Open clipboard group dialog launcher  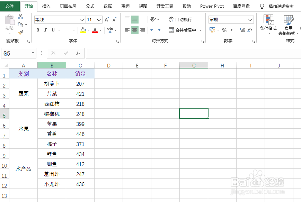point(29,41)
